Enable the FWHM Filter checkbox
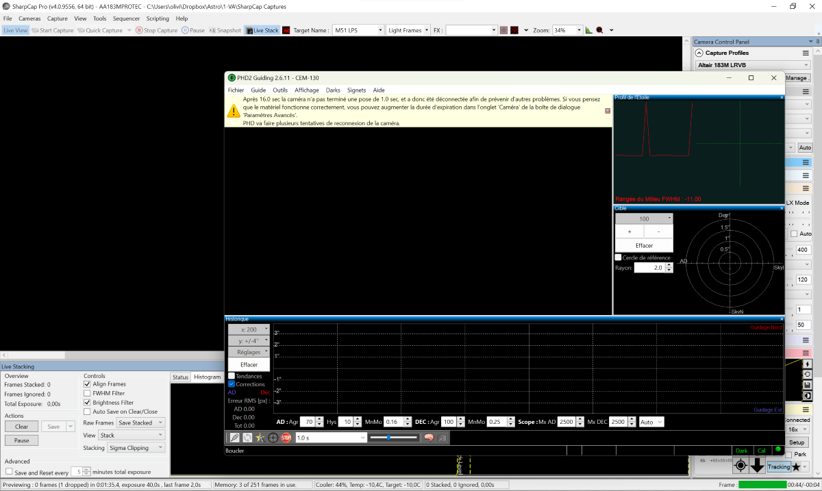Viewport: 822px width, 491px height. [87, 393]
